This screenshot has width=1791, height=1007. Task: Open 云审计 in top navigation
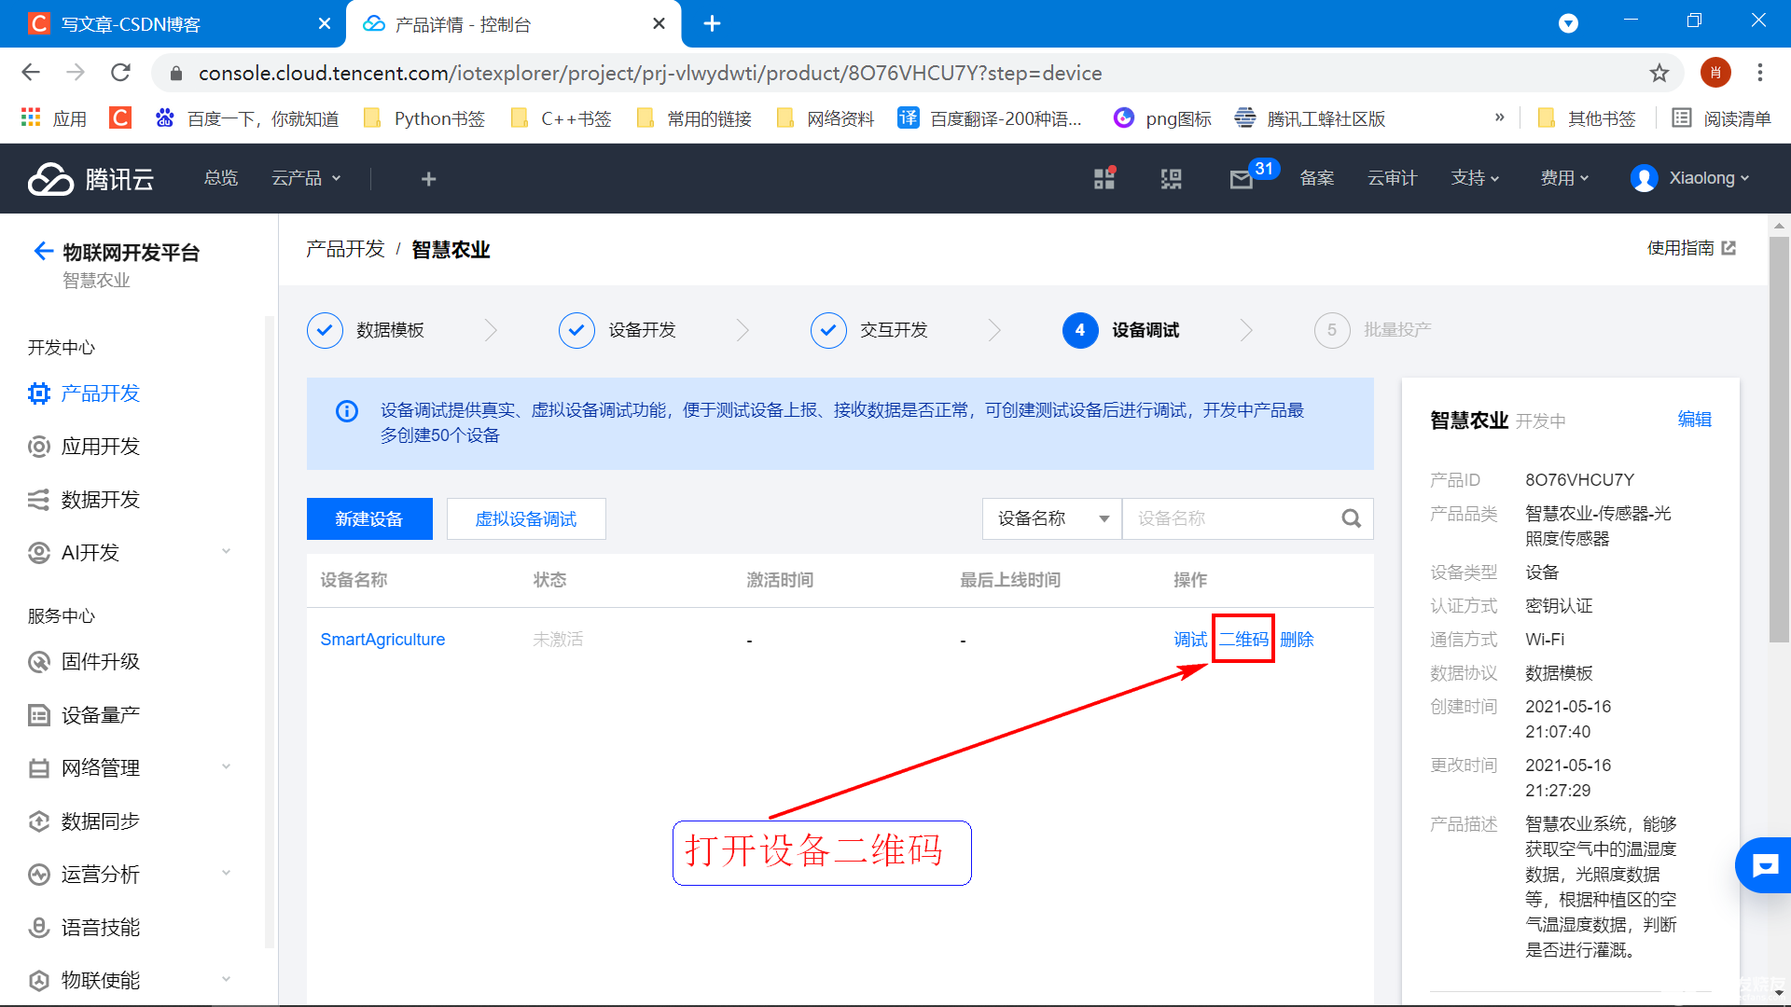(1392, 178)
